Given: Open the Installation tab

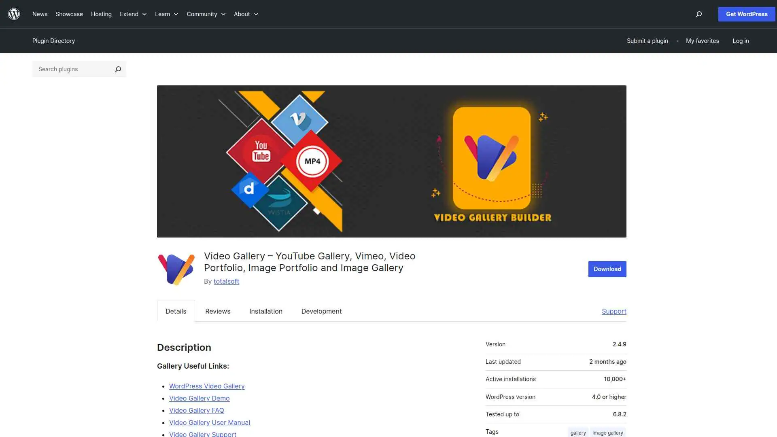Looking at the screenshot, I should tap(266, 311).
